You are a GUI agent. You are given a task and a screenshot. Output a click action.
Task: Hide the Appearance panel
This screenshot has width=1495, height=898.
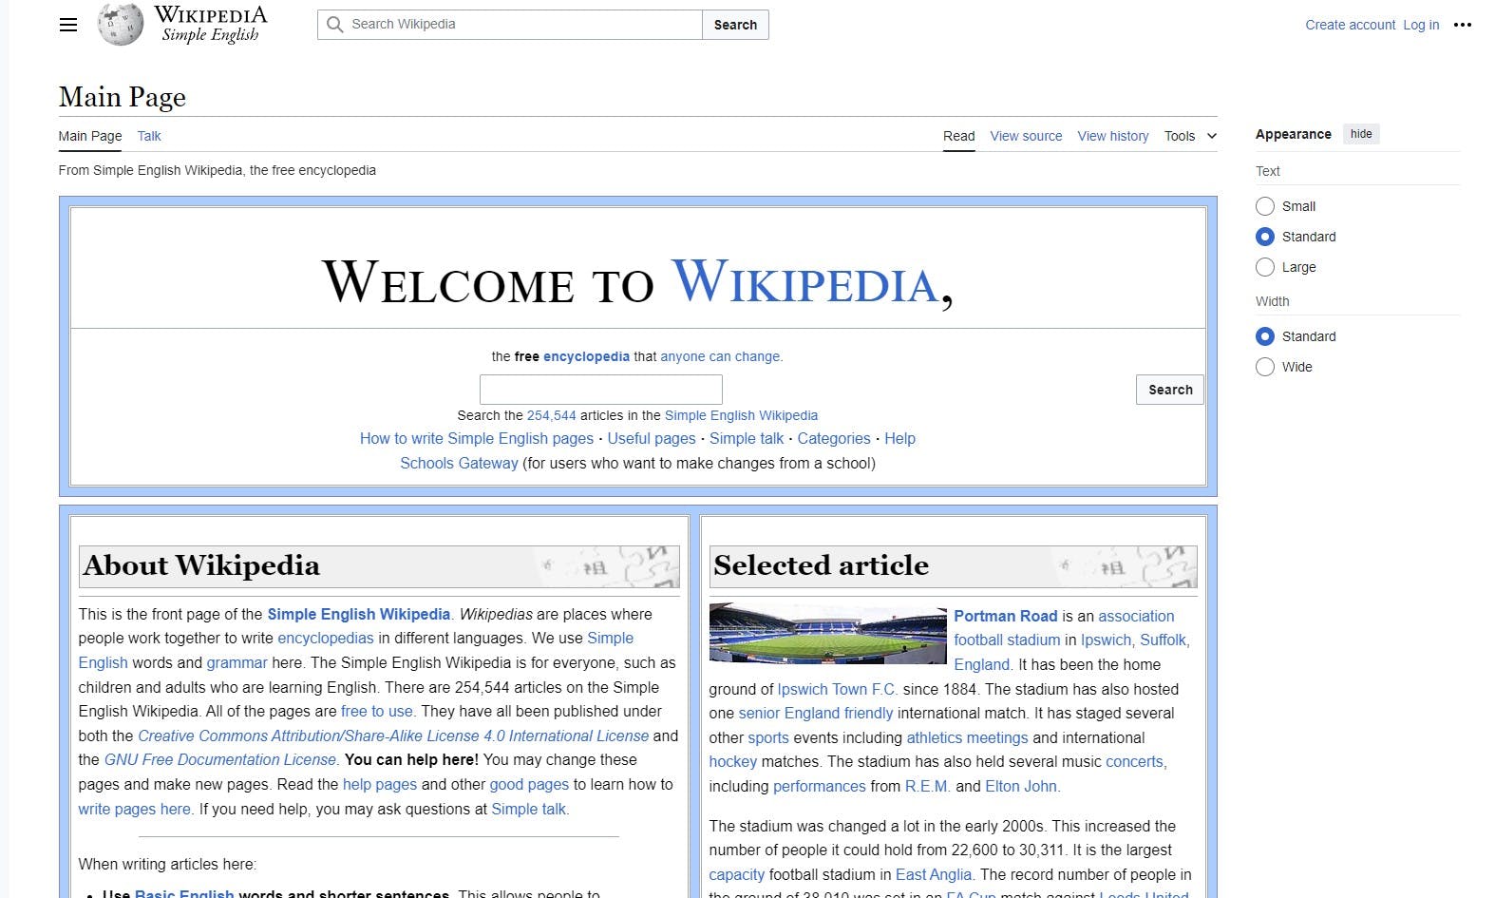[1361, 134]
